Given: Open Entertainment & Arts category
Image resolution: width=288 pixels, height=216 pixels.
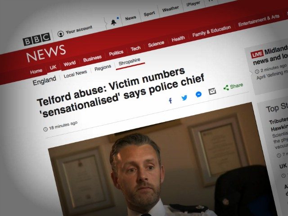Looking at the screenshot, I should pyautogui.click(x=259, y=20).
